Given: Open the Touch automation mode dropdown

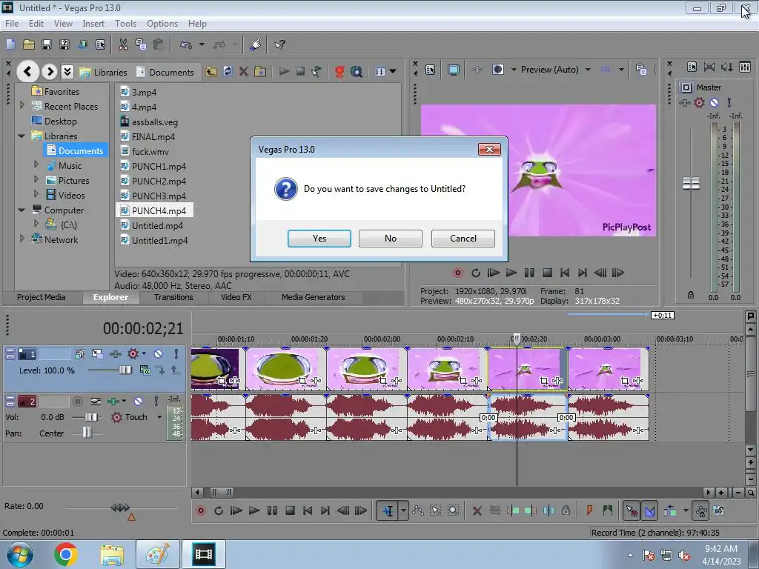Looking at the screenshot, I should (x=159, y=417).
